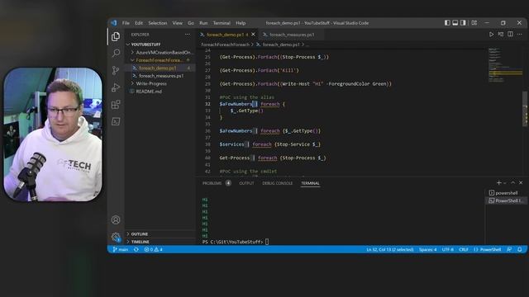This screenshot has height=297, width=529.
Task: Open the notifications bell in status bar
Action: click(520, 249)
